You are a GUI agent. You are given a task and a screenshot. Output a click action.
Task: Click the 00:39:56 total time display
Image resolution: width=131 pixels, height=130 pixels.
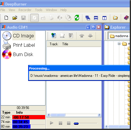[x=23, y=108]
